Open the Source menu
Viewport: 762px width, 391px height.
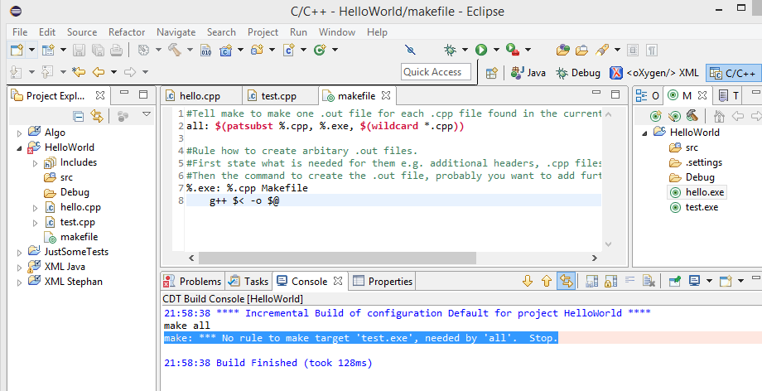pyautogui.click(x=82, y=32)
